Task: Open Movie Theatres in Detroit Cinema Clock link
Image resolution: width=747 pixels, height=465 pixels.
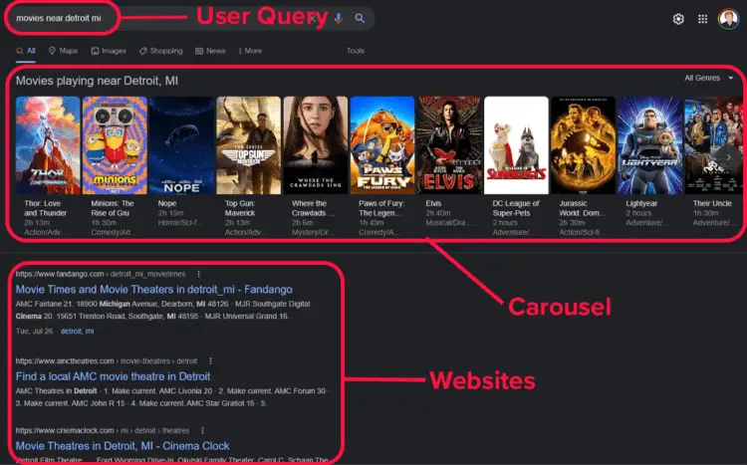Action: [x=123, y=446]
